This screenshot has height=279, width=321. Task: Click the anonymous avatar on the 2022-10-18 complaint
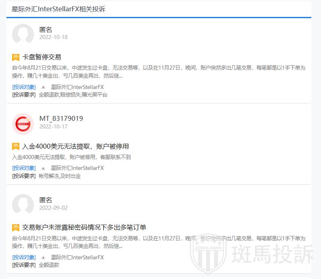tap(23, 34)
